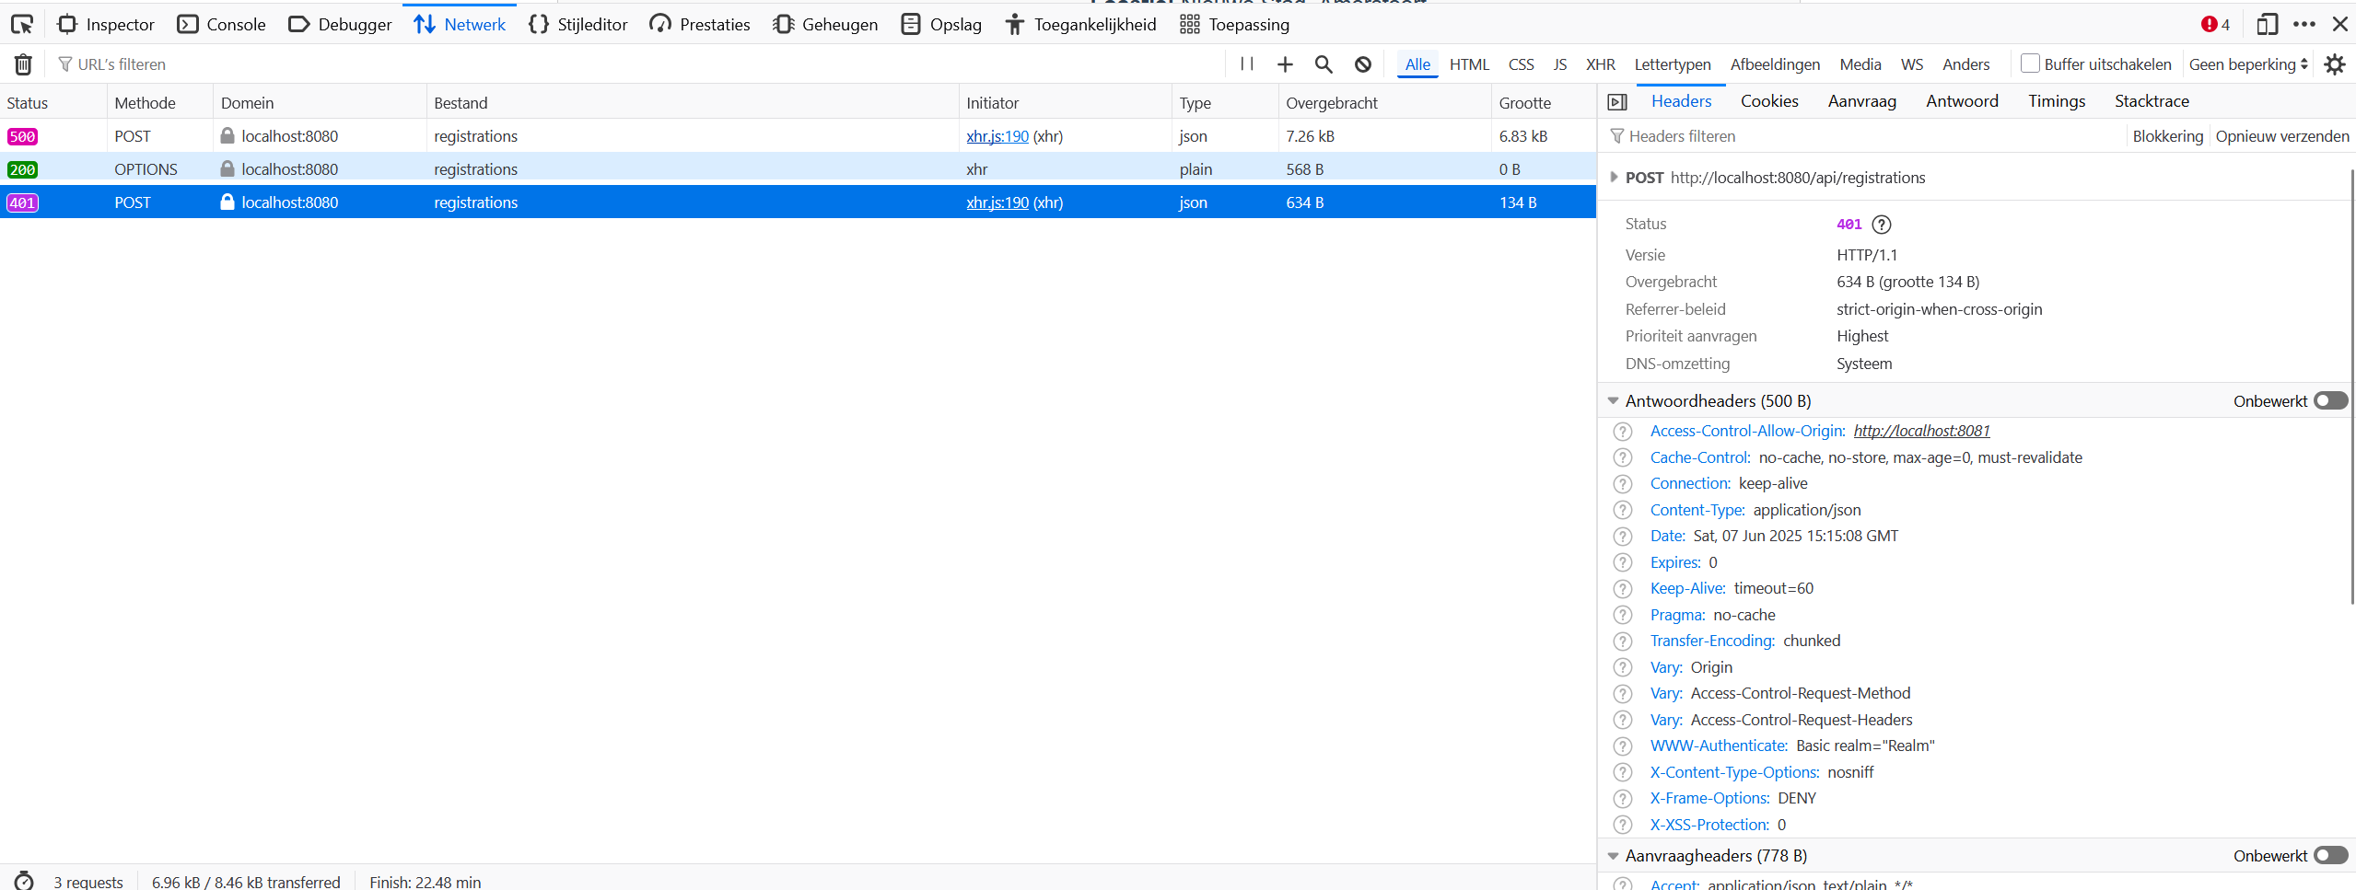Filter requests by Afbeeldingen type
Screen dimensions: 2356x890
tap(1775, 64)
